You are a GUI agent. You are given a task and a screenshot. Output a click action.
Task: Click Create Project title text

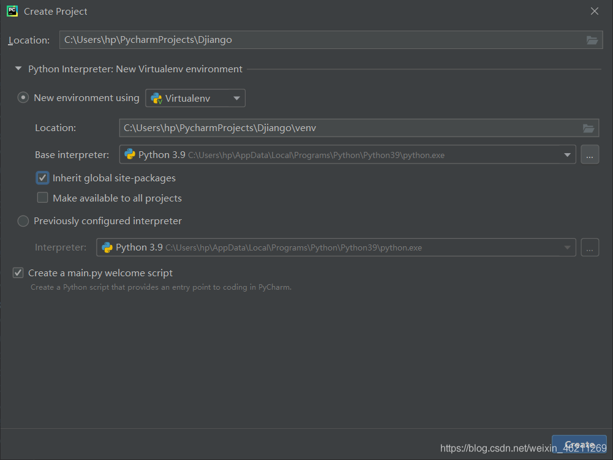point(56,12)
